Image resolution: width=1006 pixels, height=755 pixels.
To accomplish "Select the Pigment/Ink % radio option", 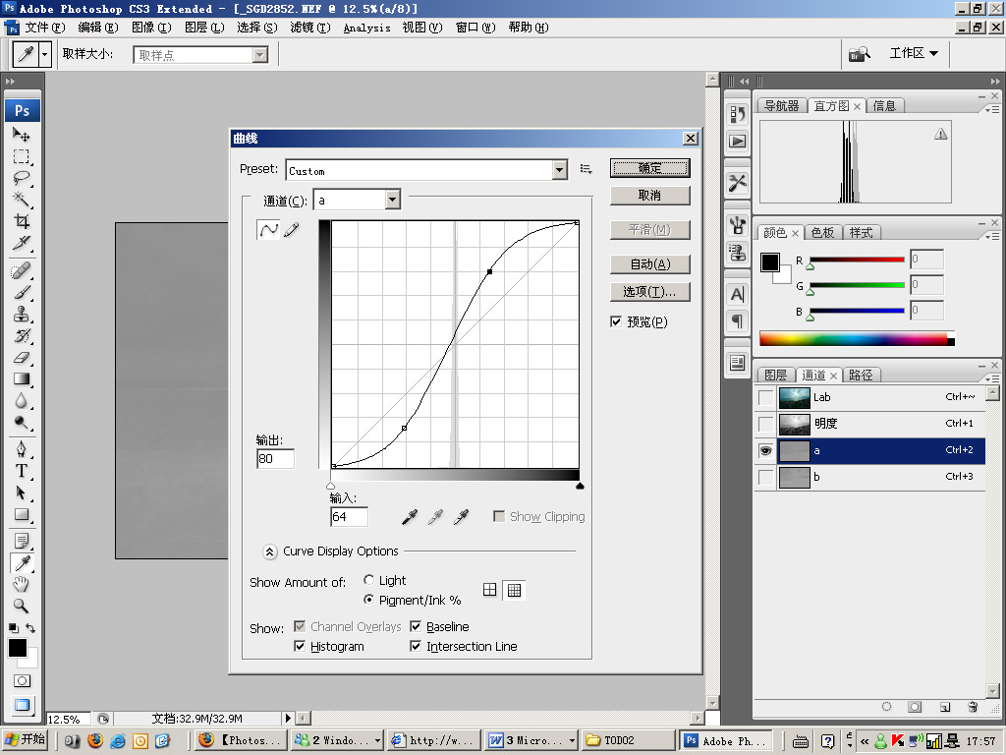I will pos(369,599).
